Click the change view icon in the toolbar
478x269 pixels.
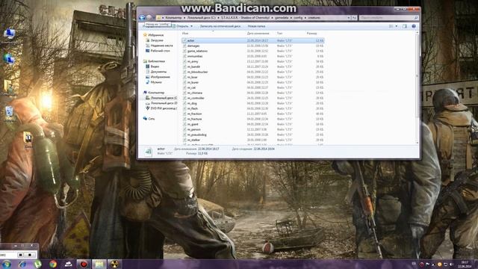point(391,26)
